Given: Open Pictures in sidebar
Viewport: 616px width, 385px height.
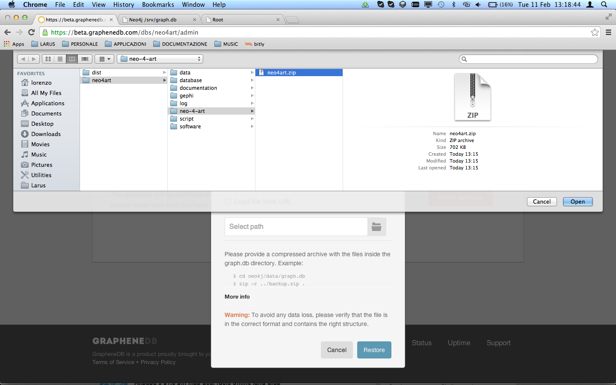Looking at the screenshot, I should point(41,165).
